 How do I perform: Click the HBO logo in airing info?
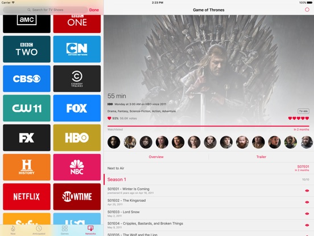click(x=110, y=104)
